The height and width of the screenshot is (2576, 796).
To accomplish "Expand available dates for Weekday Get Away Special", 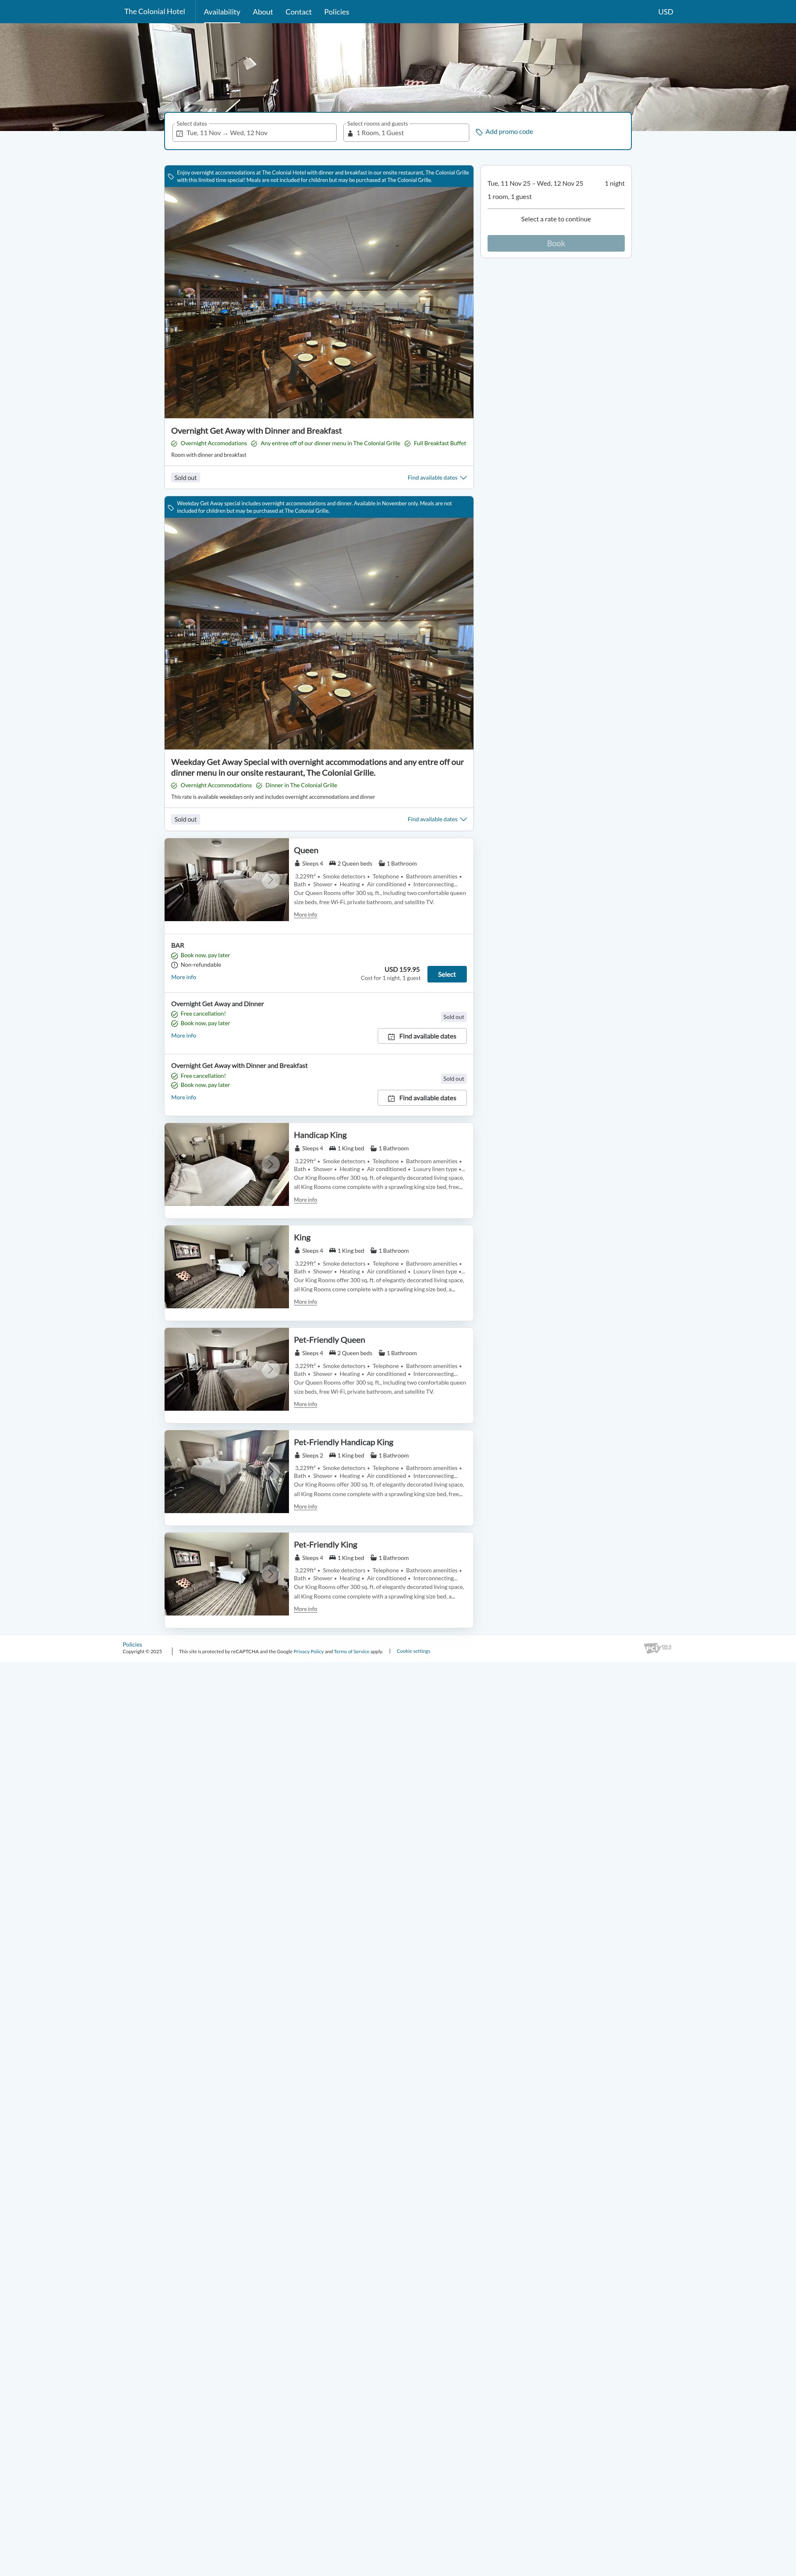I will 437,819.
